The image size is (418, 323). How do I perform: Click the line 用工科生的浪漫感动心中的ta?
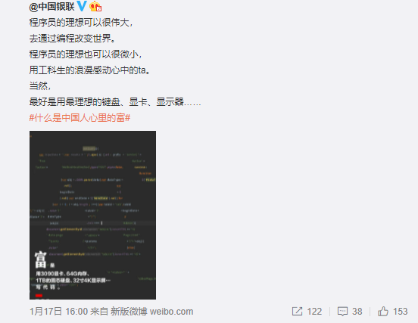(89, 70)
